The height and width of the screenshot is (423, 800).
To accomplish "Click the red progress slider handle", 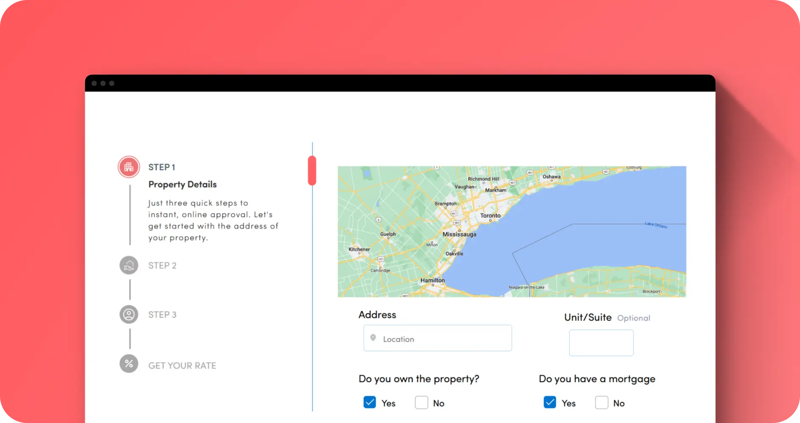I will (312, 170).
